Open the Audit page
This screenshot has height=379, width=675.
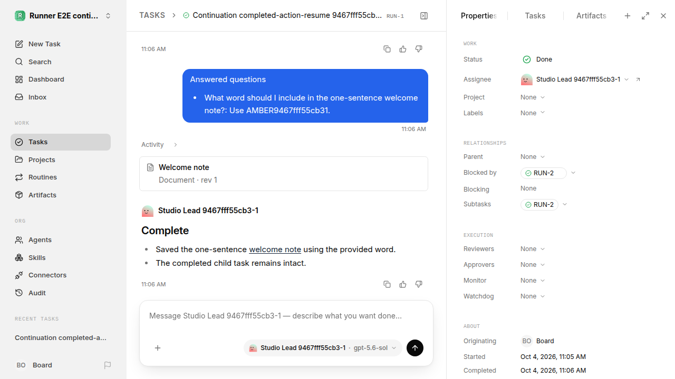tap(61, 293)
